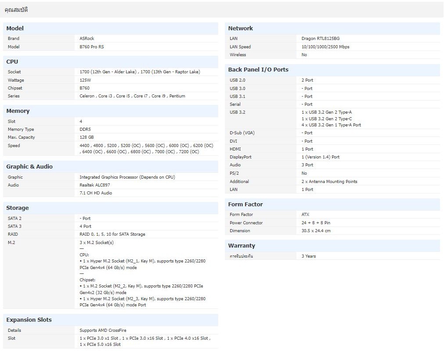Click the RAID row value text

pos(112,234)
